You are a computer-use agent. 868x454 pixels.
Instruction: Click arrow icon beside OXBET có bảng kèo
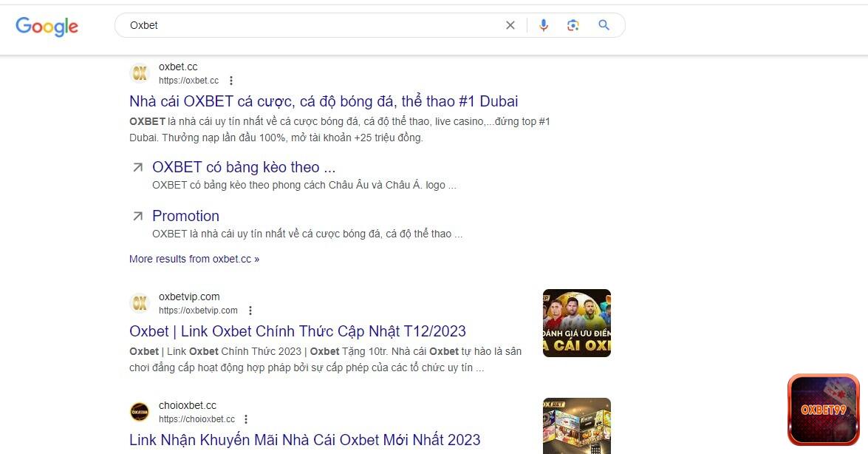[x=138, y=167]
